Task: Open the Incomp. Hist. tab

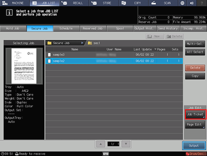Action: [193, 29]
